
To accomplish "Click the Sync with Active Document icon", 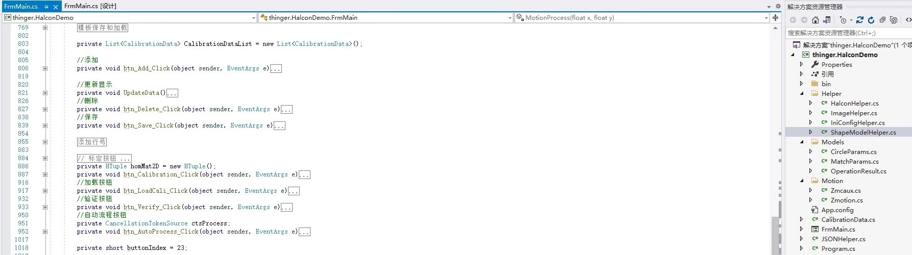I will [x=860, y=20].
